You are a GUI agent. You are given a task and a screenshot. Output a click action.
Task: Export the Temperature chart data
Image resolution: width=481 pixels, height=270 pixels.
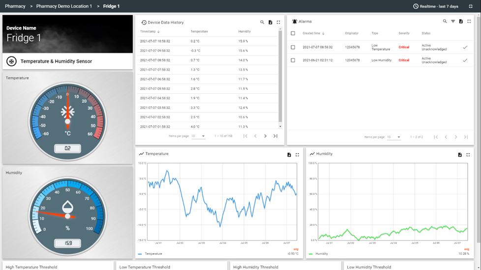coord(289,155)
